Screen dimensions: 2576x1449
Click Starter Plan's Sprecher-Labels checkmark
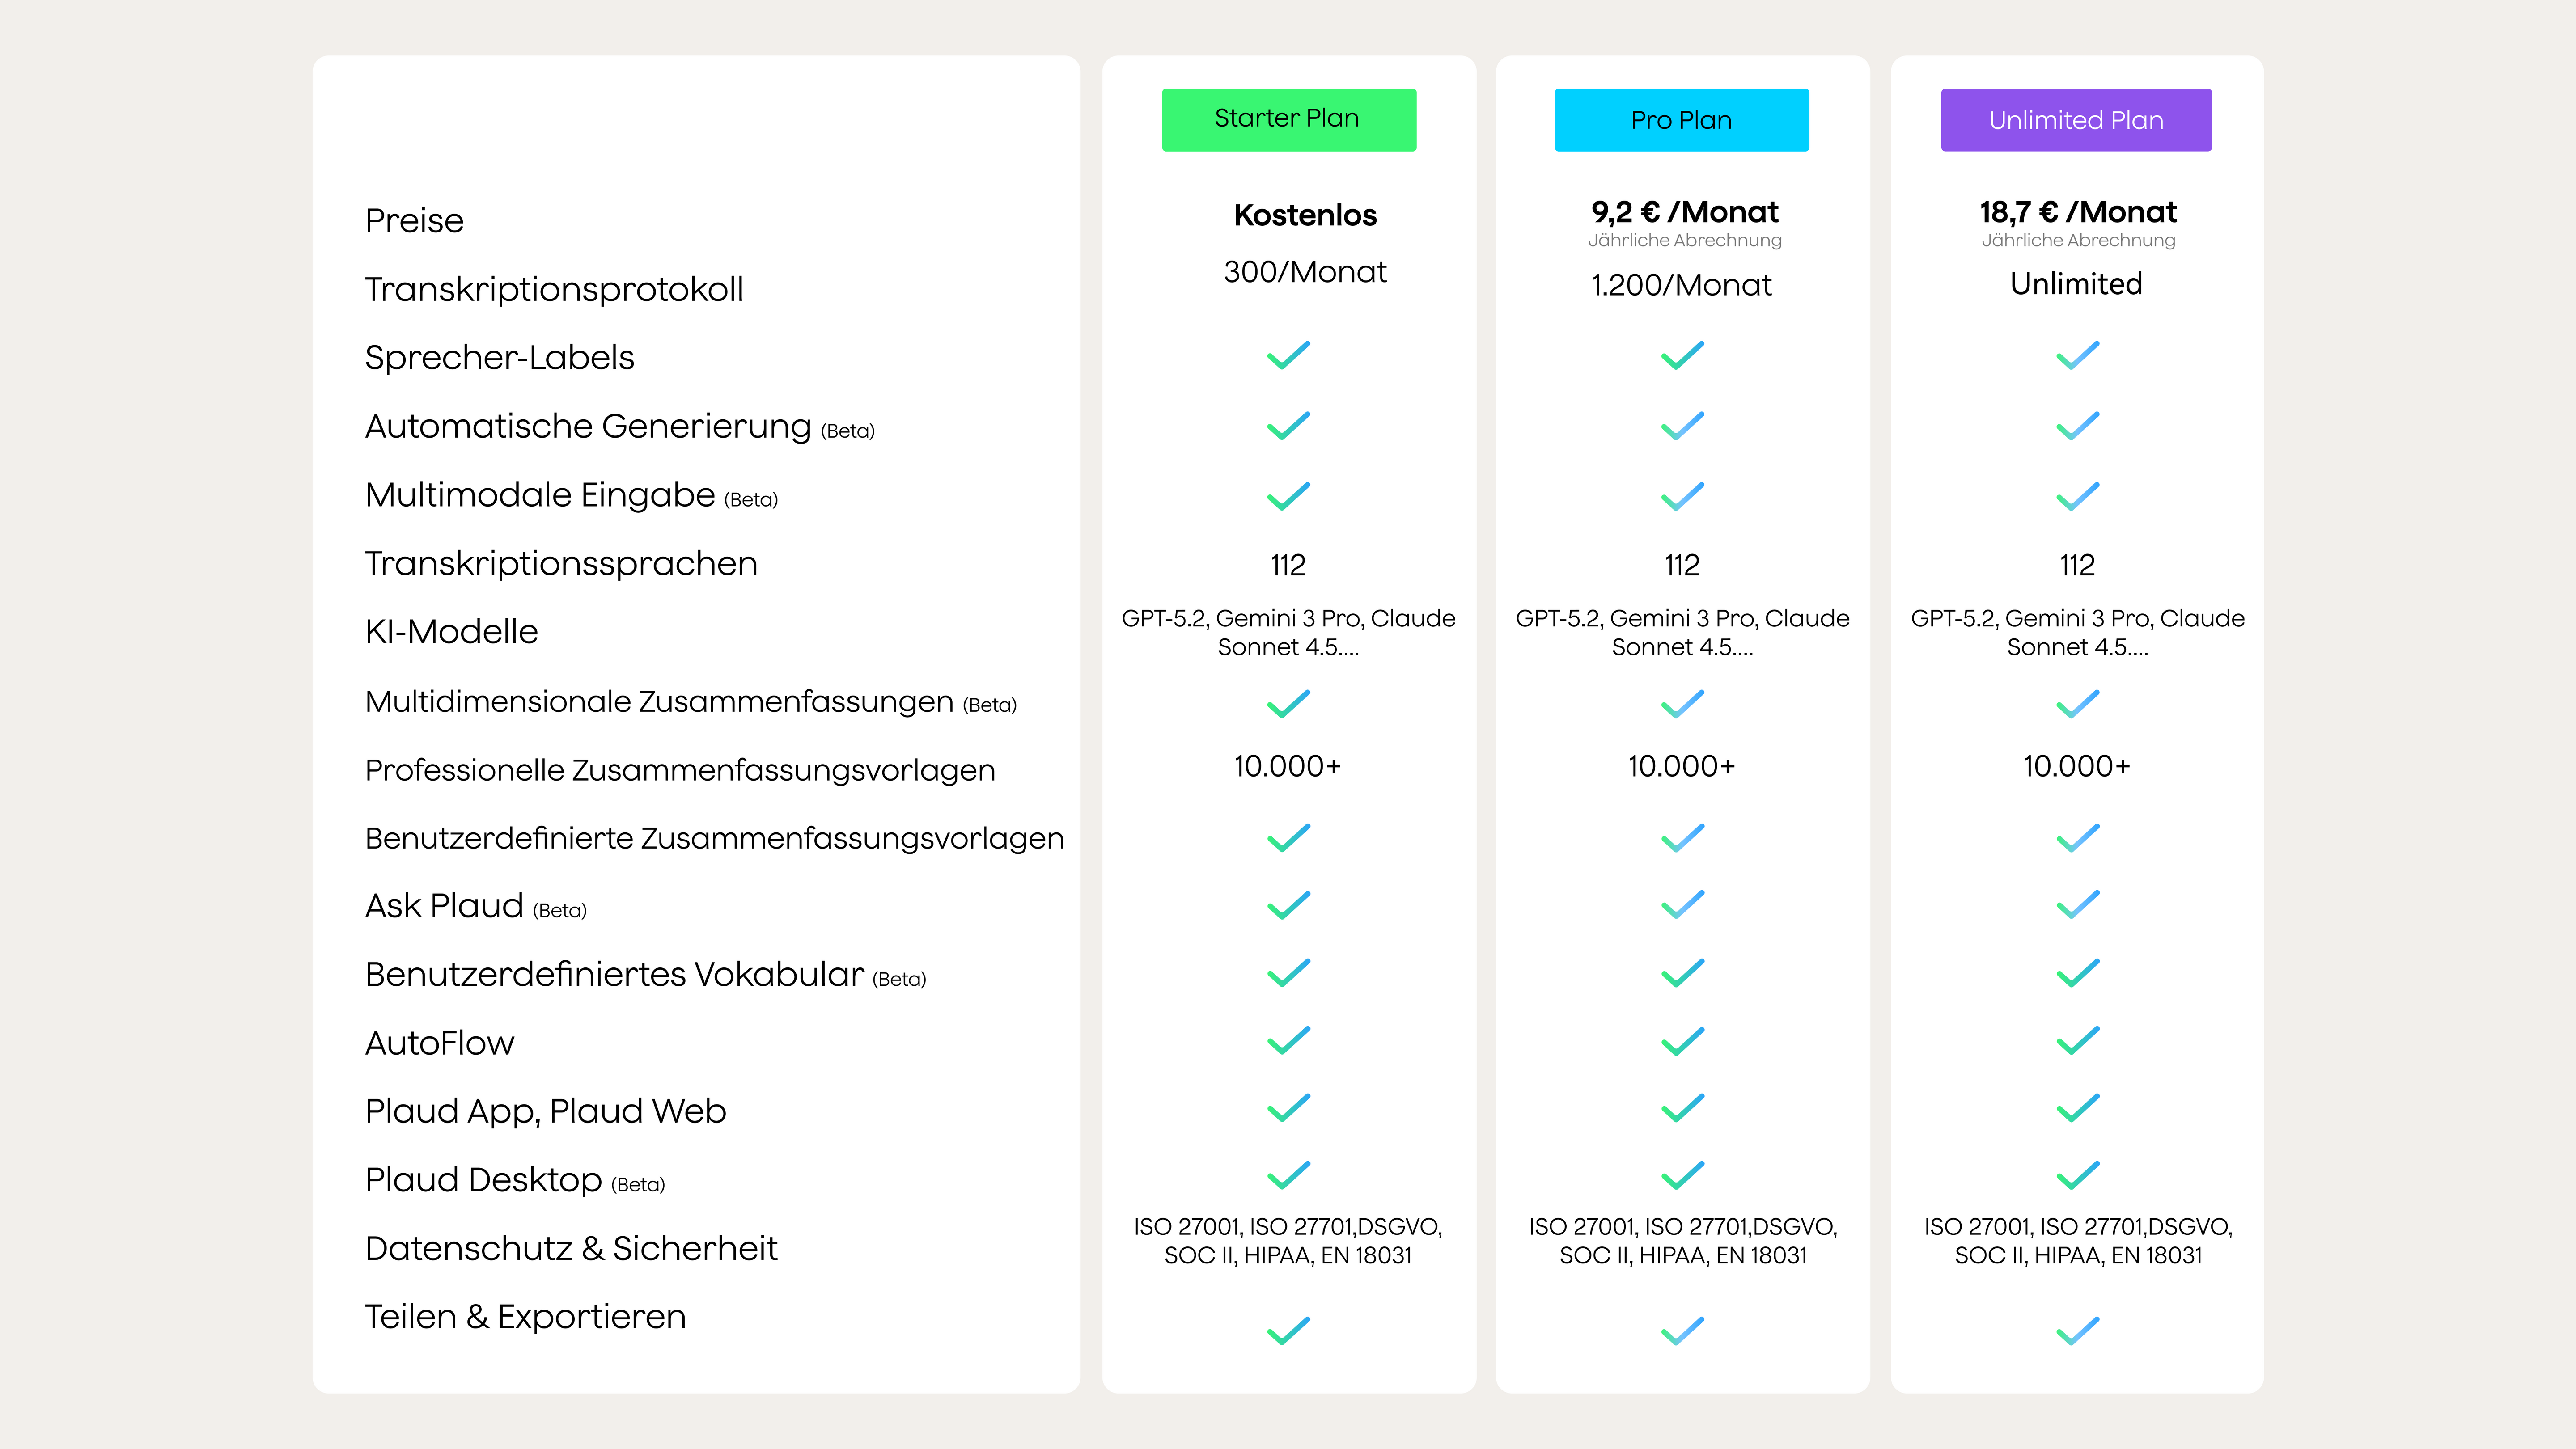click(1288, 355)
